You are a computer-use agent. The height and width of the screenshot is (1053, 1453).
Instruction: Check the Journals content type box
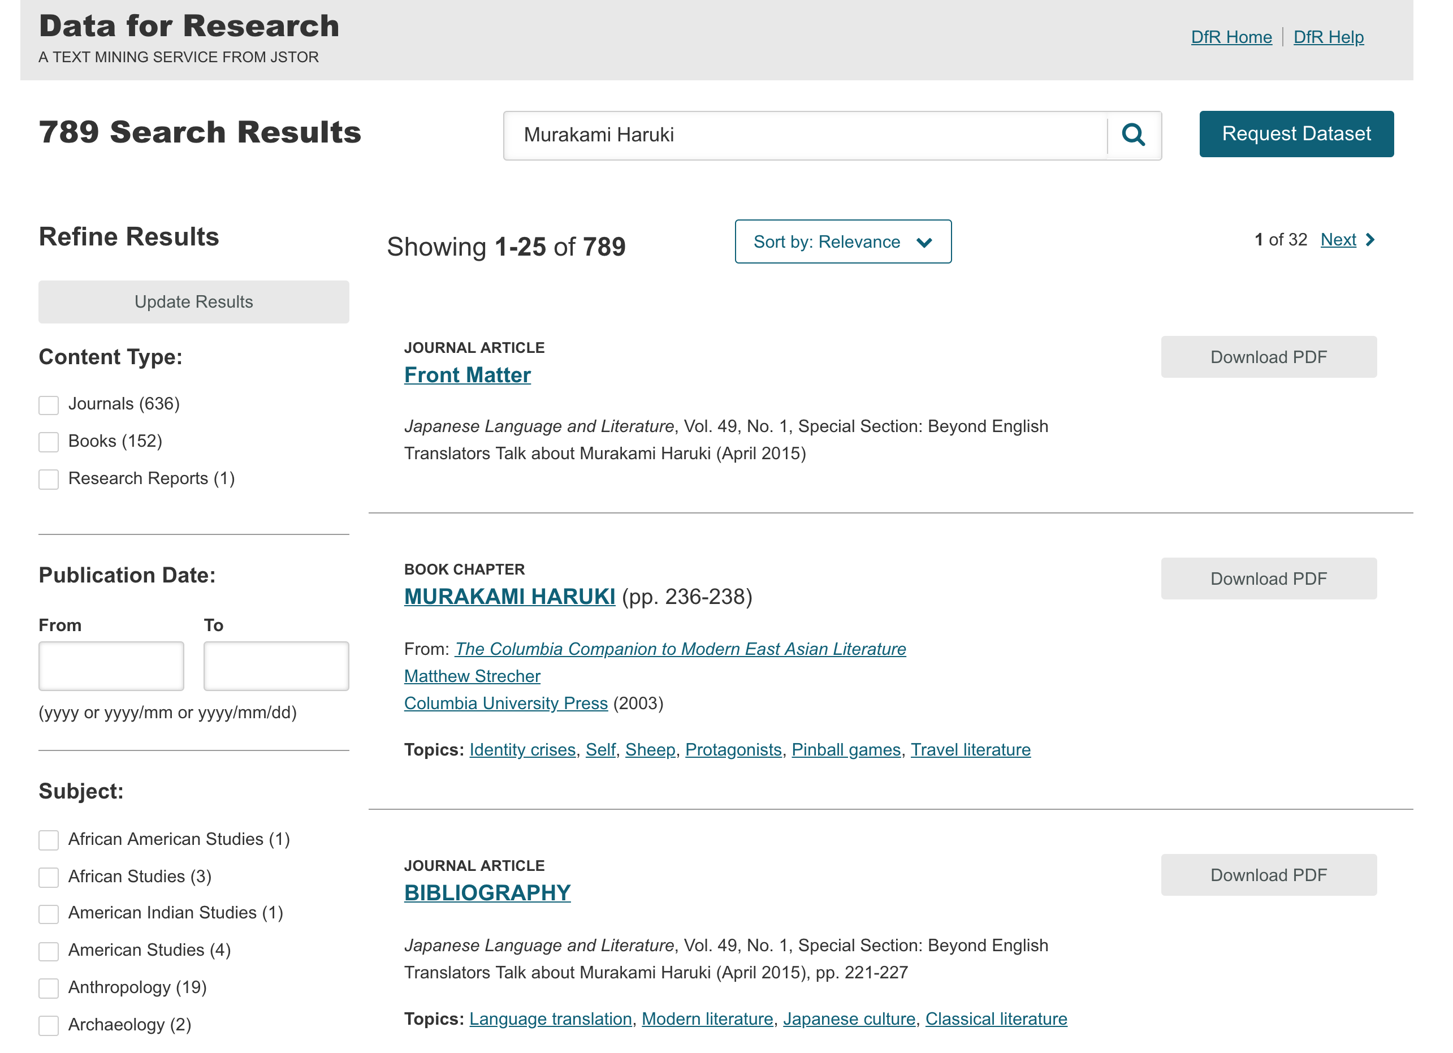click(49, 405)
